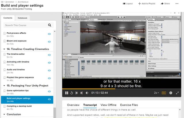The height and width of the screenshot is (118, 184).
Task: Open Game optimization tips lesson
Action: pos(18,91)
